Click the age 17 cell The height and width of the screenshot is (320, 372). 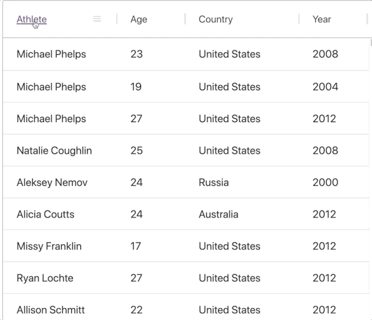(136, 247)
